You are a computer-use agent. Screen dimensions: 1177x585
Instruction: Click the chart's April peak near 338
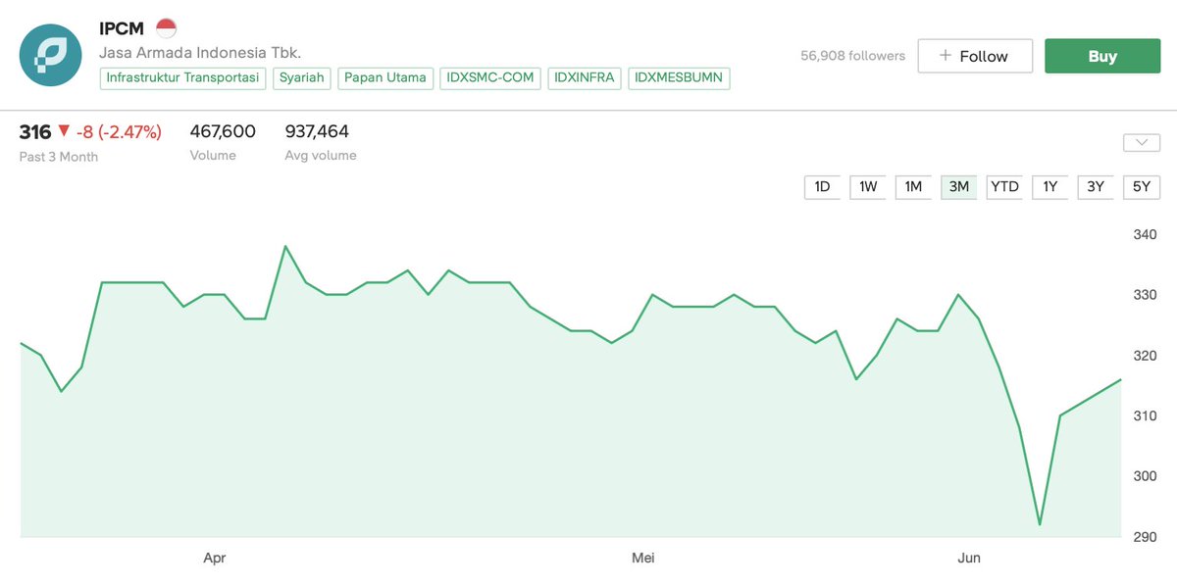[284, 246]
